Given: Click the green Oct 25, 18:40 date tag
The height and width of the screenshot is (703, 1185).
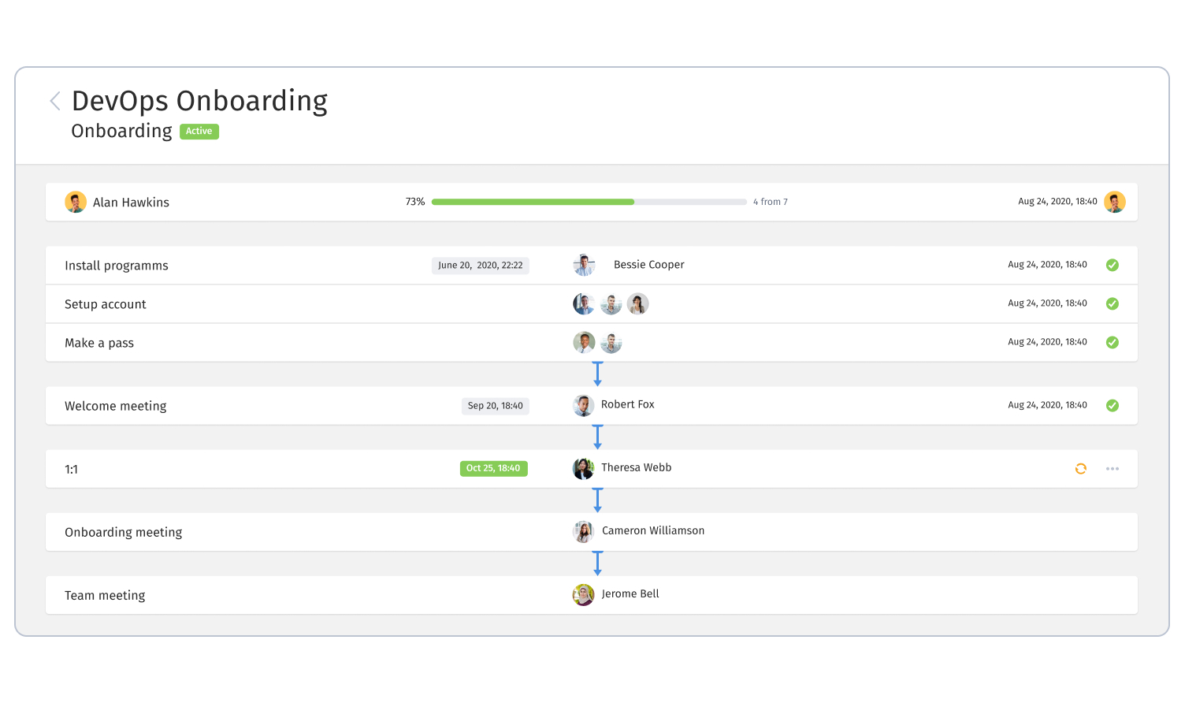Looking at the screenshot, I should (x=493, y=468).
